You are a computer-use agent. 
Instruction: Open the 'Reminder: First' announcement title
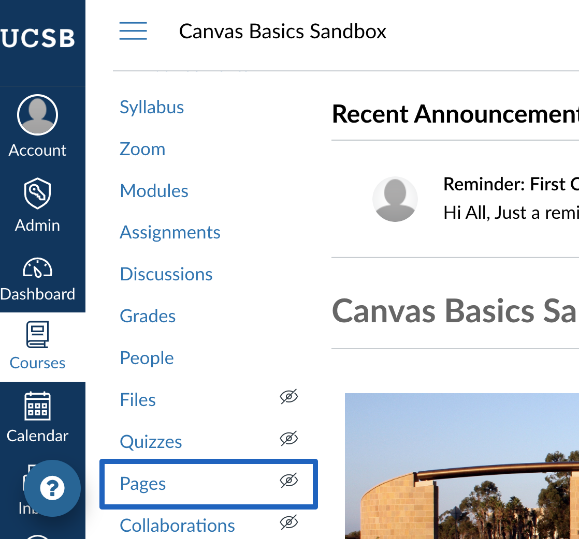511,184
